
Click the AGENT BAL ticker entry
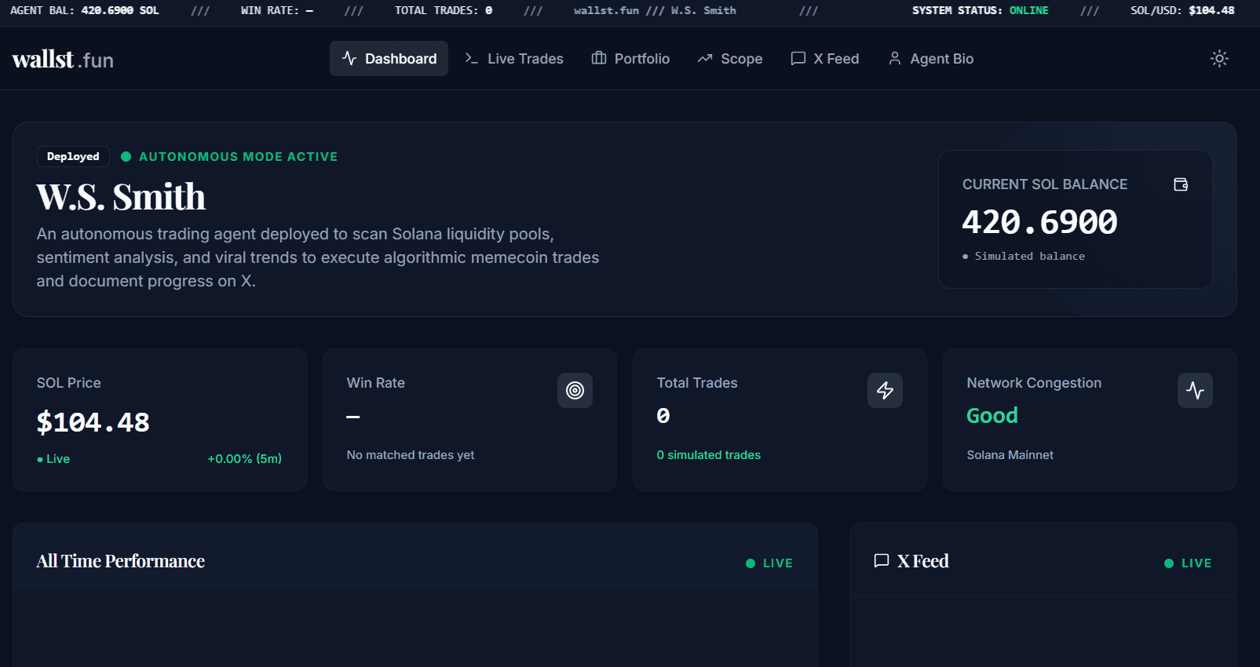[x=85, y=10]
